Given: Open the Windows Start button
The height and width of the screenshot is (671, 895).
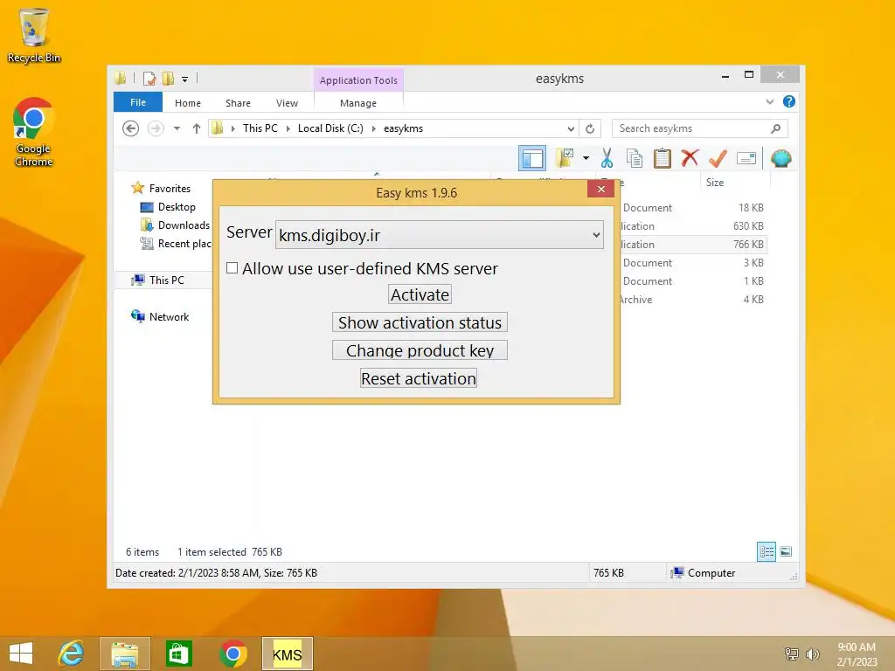Looking at the screenshot, I should (x=21, y=654).
